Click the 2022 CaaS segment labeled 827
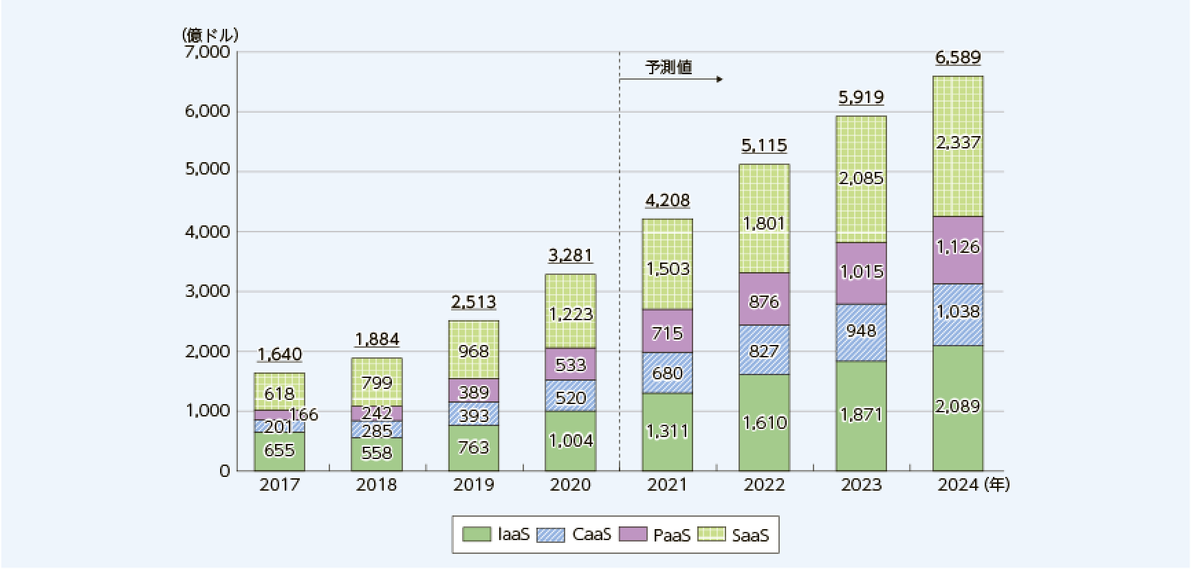The width and height of the screenshot is (1191, 569). click(764, 350)
